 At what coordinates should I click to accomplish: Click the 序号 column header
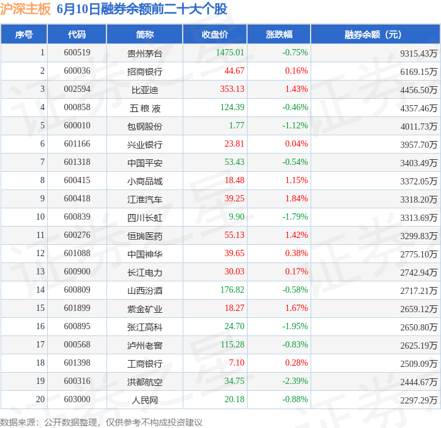[x=24, y=34]
